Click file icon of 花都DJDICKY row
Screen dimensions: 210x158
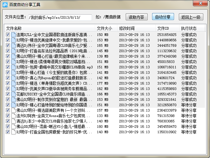13,94
